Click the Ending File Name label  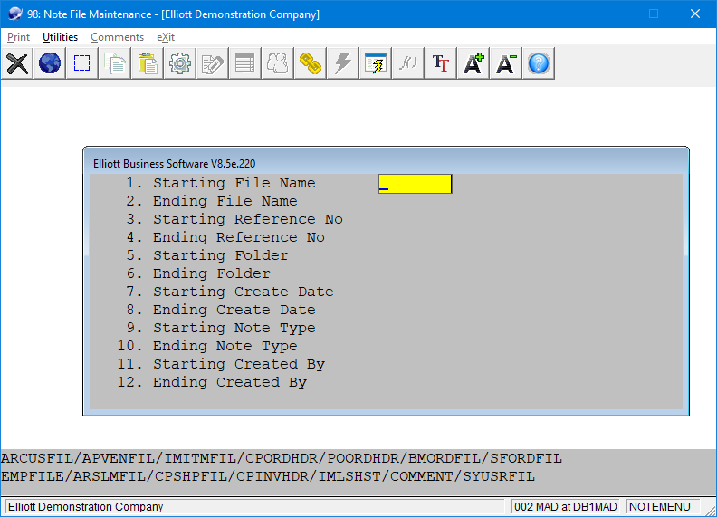225,201
